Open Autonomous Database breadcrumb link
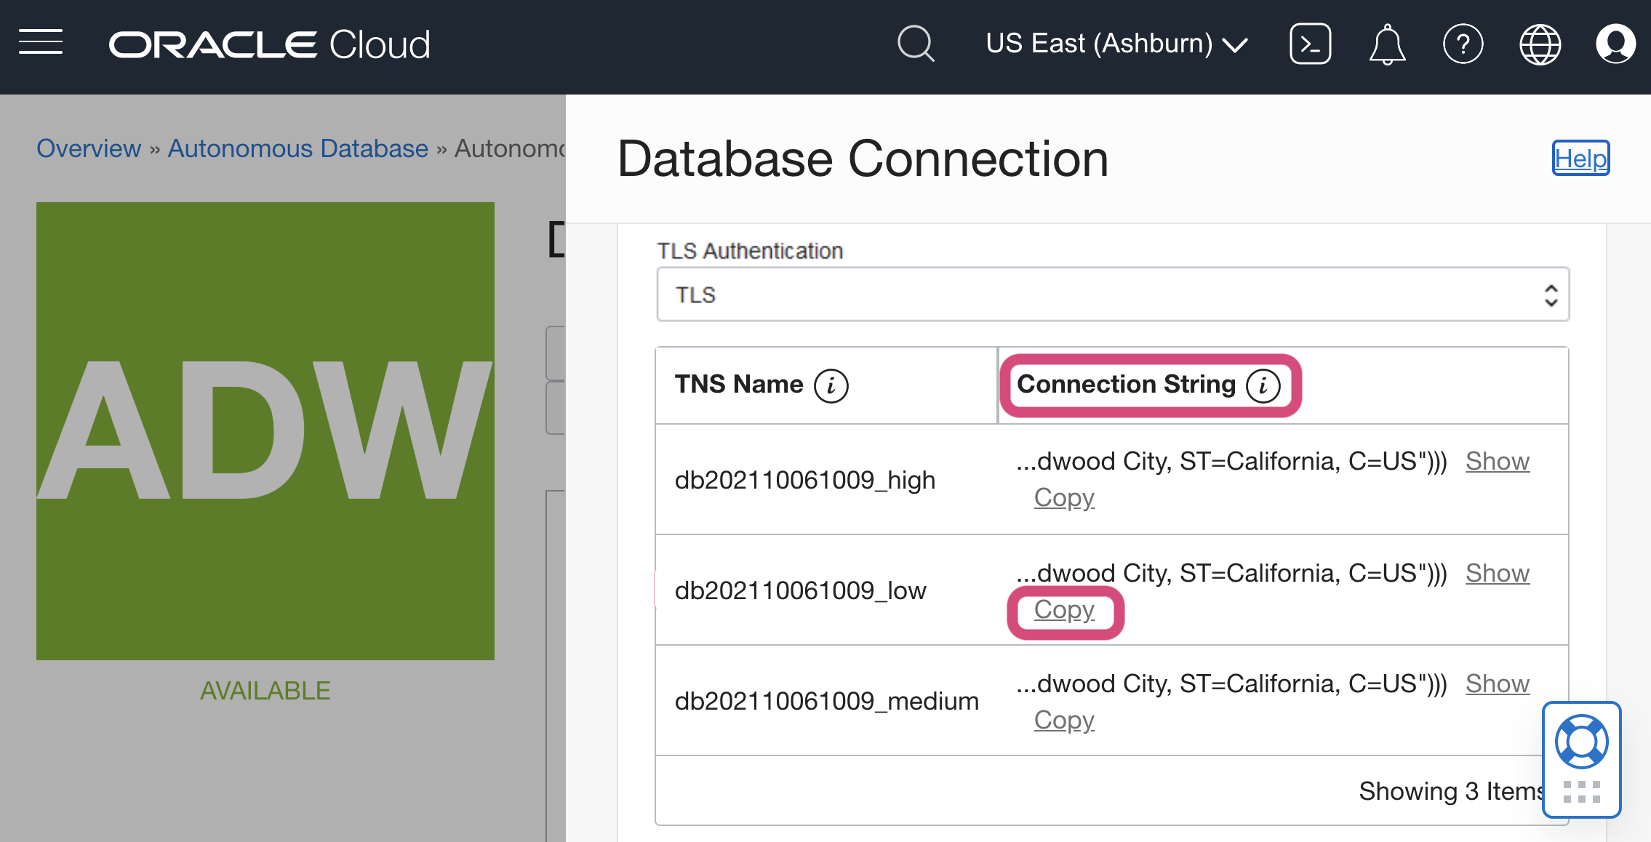This screenshot has height=842, width=1651. click(x=297, y=148)
